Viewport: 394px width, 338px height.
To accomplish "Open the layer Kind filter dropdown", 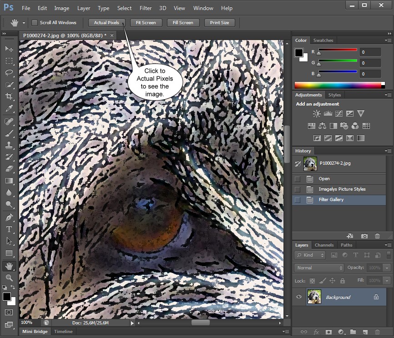I will coord(309,255).
